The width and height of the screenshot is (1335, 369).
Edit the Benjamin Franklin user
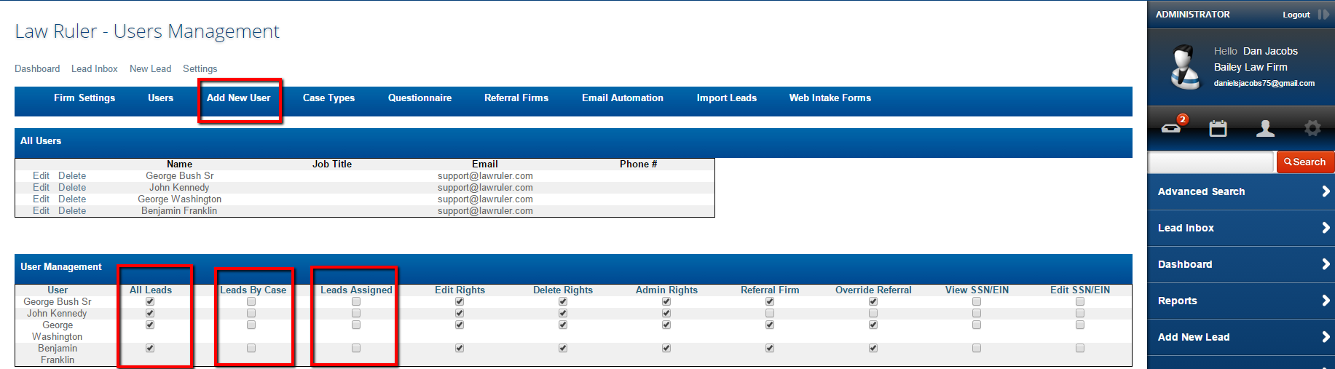(x=41, y=210)
